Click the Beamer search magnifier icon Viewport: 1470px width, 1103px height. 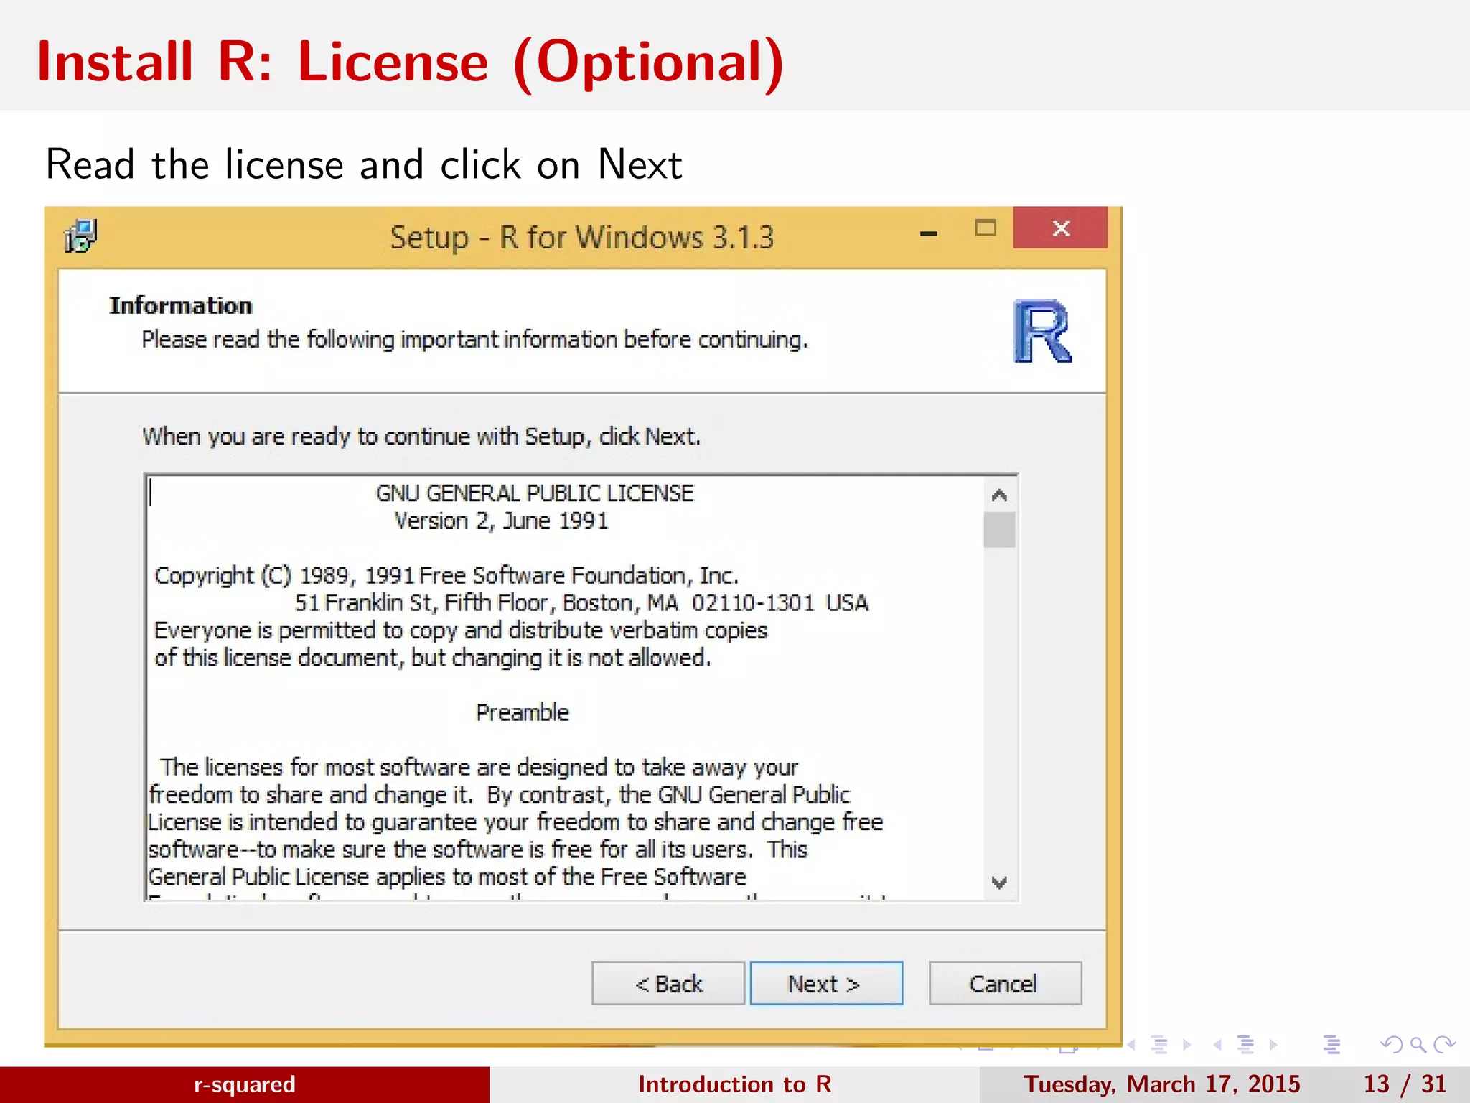coord(1418,1044)
